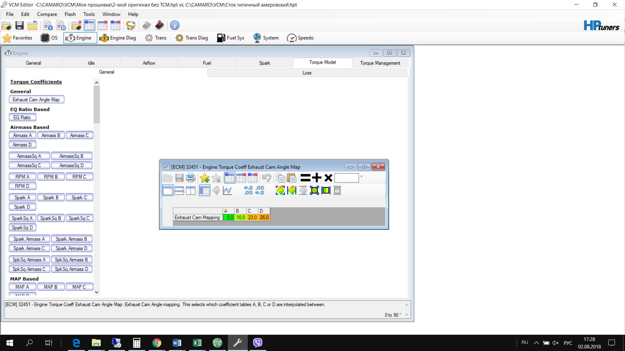Toggle horizontal split view layout icon
Screen dimensions: 625x351
coord(179,190)
